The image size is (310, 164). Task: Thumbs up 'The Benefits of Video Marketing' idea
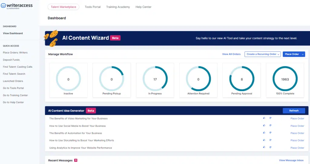pyautogui.click(x=264, y=118)
